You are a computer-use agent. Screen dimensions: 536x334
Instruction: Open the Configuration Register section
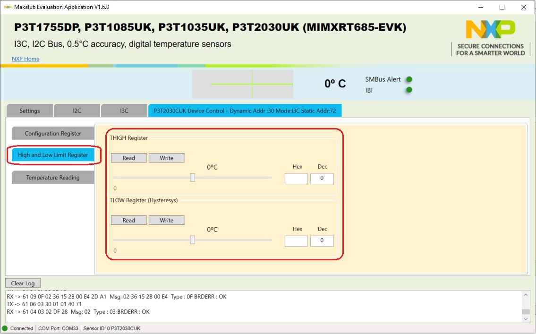coord(53,134)
